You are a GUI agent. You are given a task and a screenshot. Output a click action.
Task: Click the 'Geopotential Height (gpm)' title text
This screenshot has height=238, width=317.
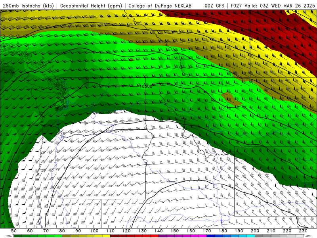click(91, 6)
